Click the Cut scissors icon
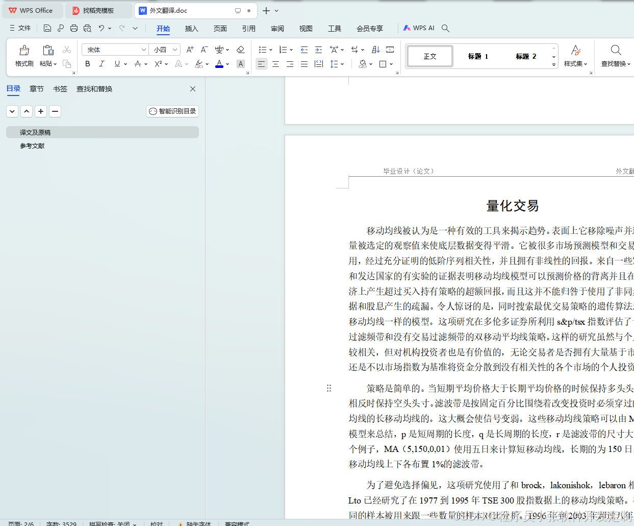The height and width of the screenshot is (526, 634). pyautogui.click(x=66, y=50)
